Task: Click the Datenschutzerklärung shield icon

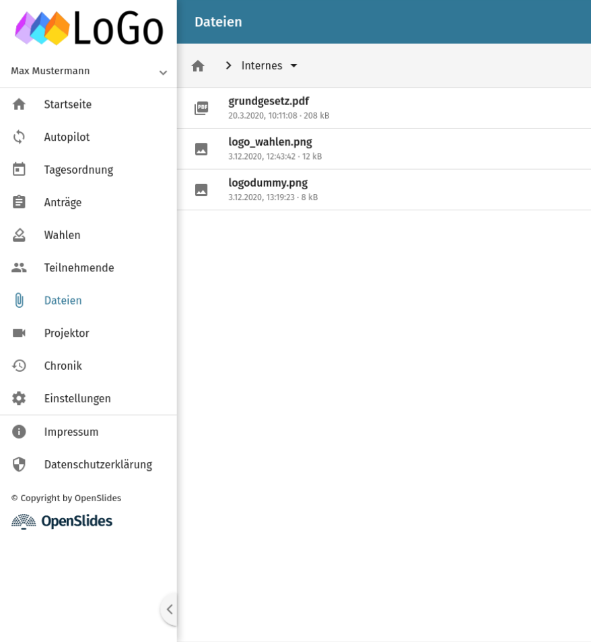Action: 19,464
